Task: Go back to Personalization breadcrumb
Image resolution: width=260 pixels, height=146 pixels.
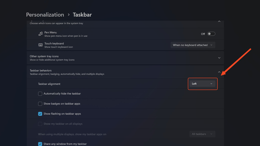Action: (x=45, y=15)
